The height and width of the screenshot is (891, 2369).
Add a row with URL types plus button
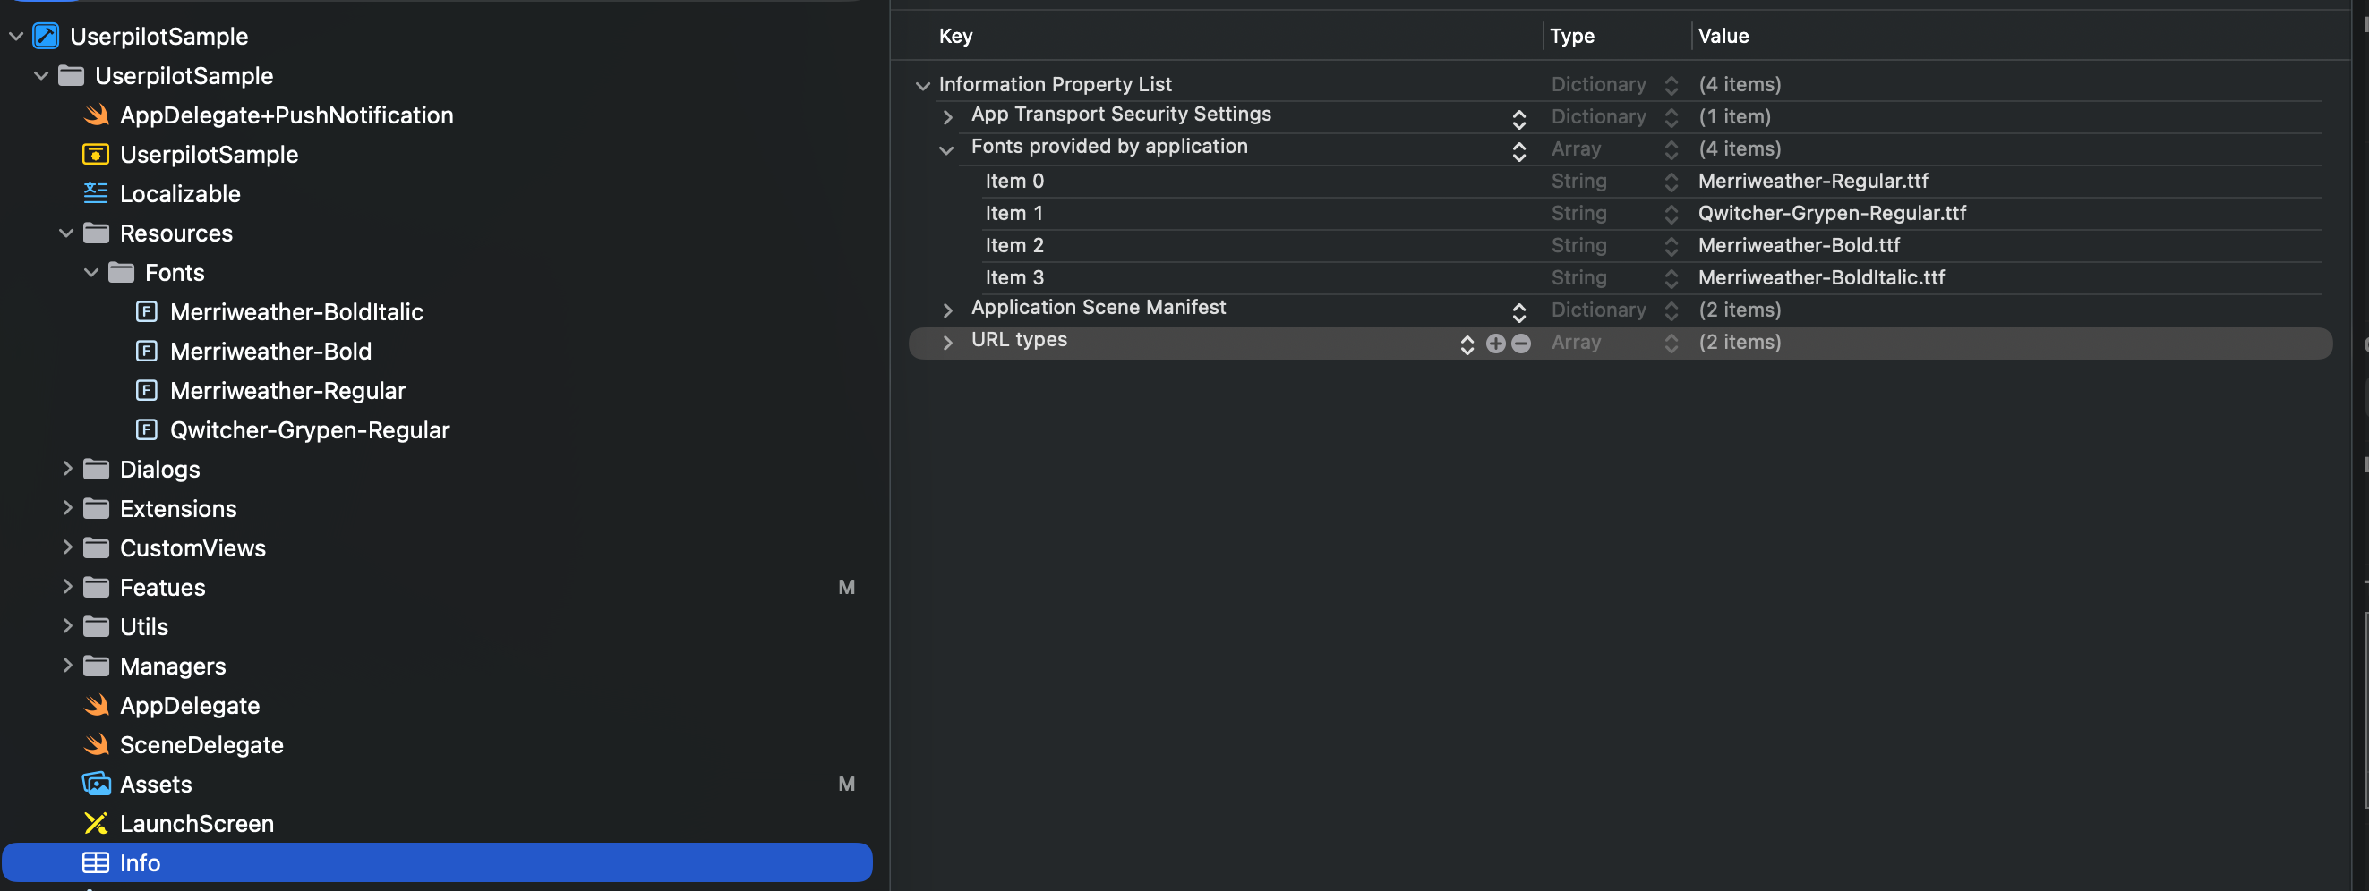click(1495, 344)
